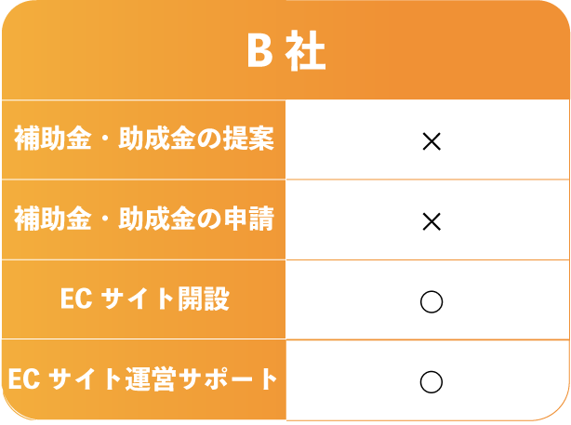
Task: Select the ○ circle beside EC サイト開設
Action: pos(431,301)
